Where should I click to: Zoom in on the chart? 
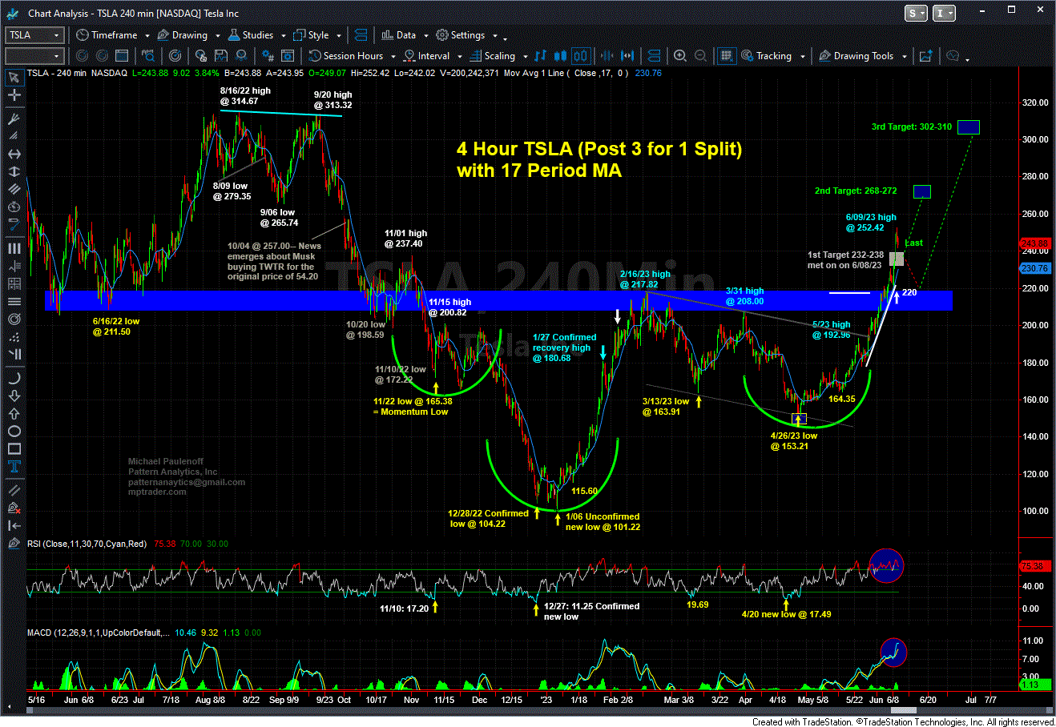coord(680,56)
